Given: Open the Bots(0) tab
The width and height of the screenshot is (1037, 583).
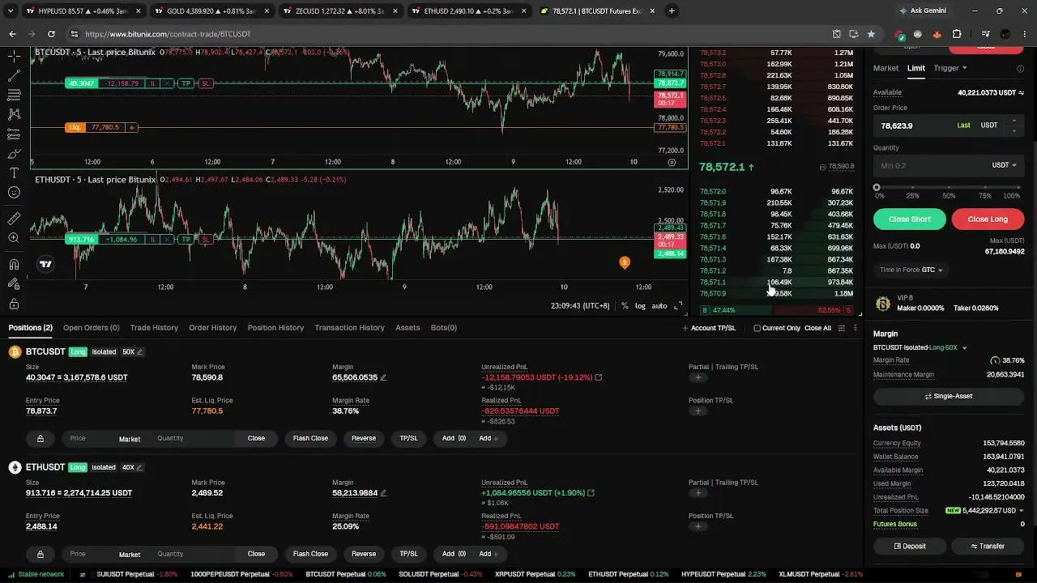Looking at the screenshot, I should point(444,328).
